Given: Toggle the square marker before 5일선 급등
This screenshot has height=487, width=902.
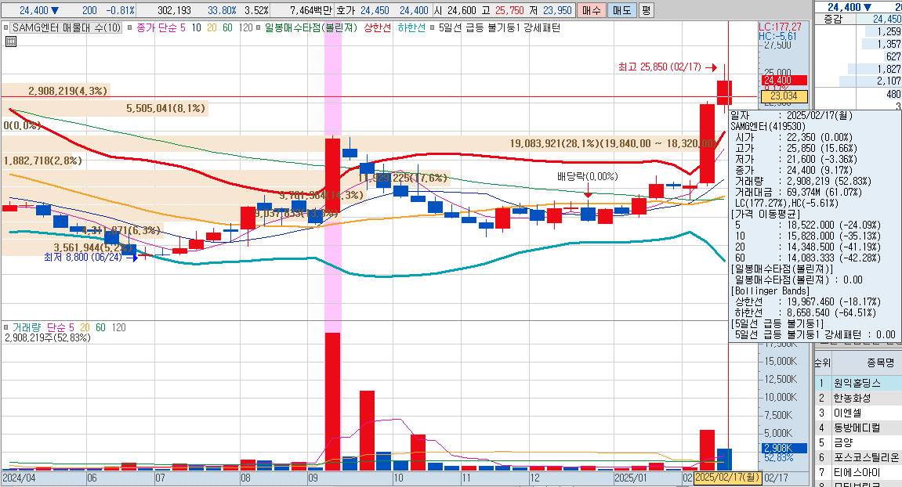Looking at the screenshot, I should pyautogui.click(x=433, y=27).
